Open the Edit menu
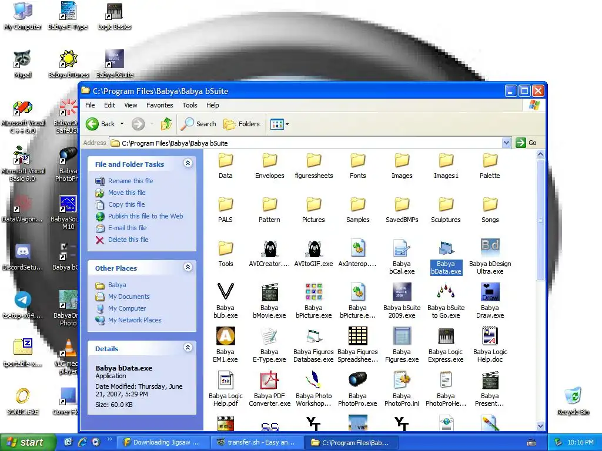Screen dimensions: 602x451 pyautogui.click(x=109, y=105)
